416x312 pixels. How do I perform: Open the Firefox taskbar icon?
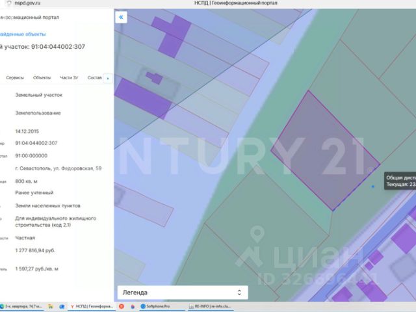click(133, 306)
